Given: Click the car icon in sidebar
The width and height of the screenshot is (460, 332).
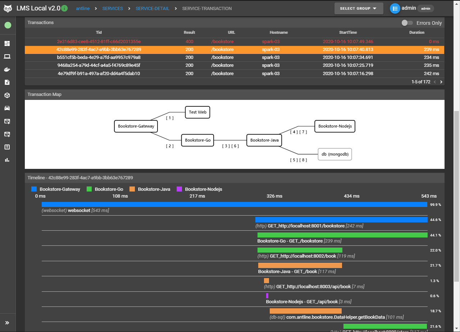Looking at the screenshot, I should pos(7,108).
